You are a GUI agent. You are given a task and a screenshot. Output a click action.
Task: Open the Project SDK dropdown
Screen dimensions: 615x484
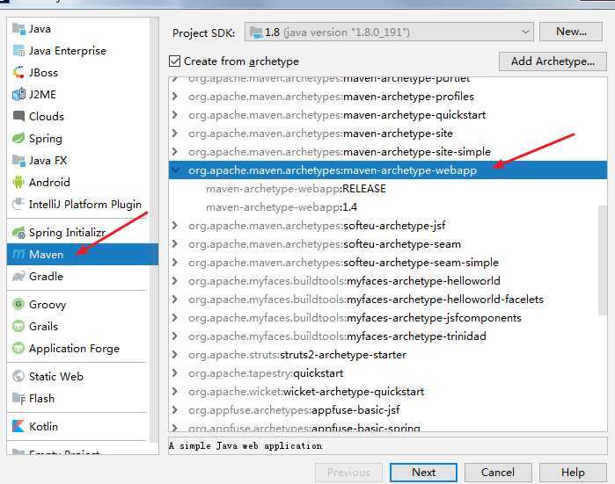click(x=389, y=33)
